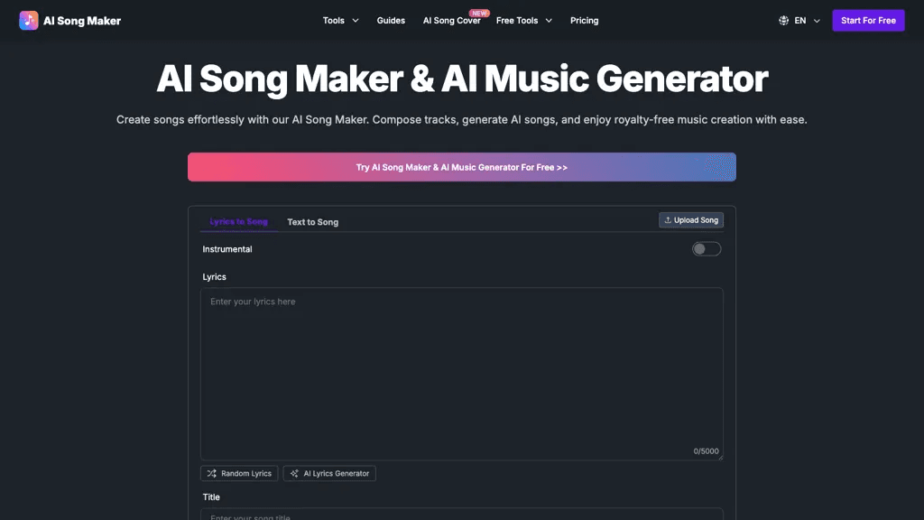Go to the Pricing page
The height and width of the screenshot is (520, 924).
click(x=584, y=21)
